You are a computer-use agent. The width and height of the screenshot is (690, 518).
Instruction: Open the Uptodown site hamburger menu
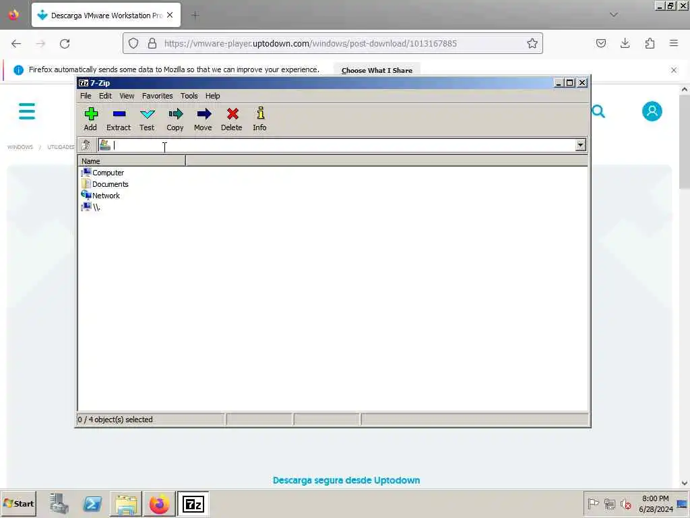27,111
